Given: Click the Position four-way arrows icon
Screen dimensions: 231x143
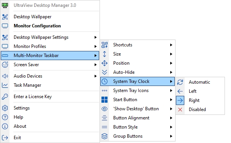Looking at the screenshot, I should point(104,63).
